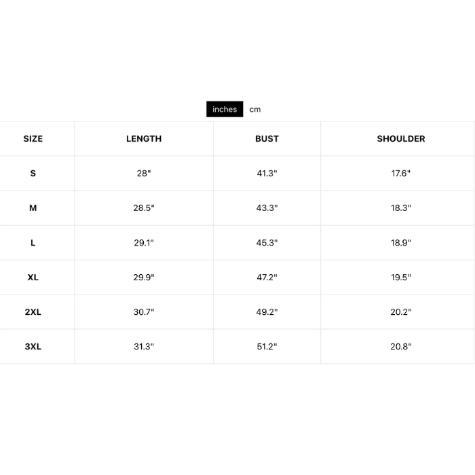Viewport: 475px width, 475px height.
Task: Select the inches unit toggle
Action: (225, 109)
